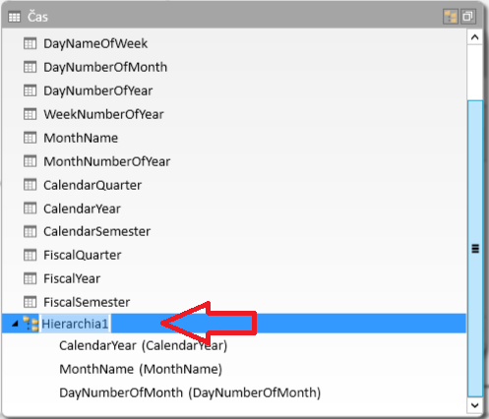
Task: Click the Create Hierarchy icon in header
Action: coord(451,17)
